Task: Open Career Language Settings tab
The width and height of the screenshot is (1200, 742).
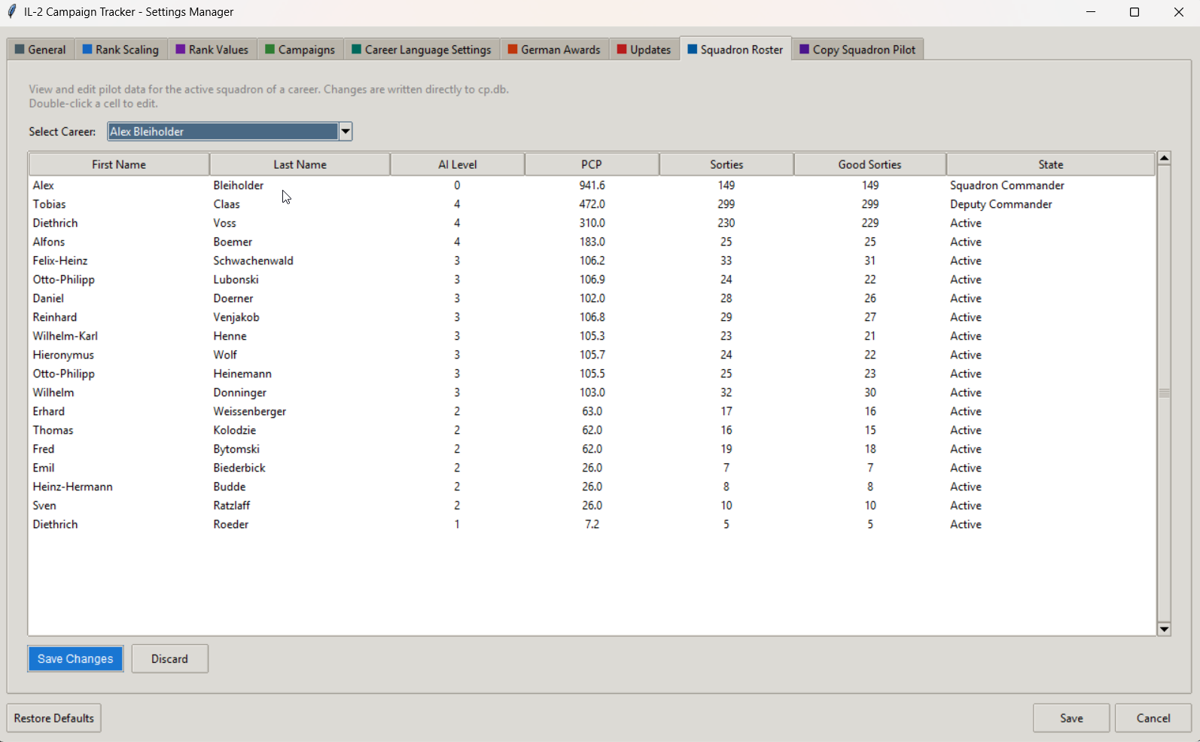Action: pos(422,50)
